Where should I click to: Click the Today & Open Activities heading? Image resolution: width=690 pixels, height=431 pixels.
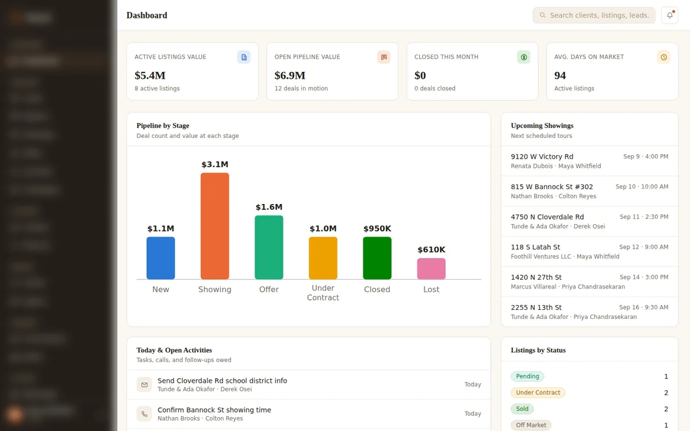(174, 350)
